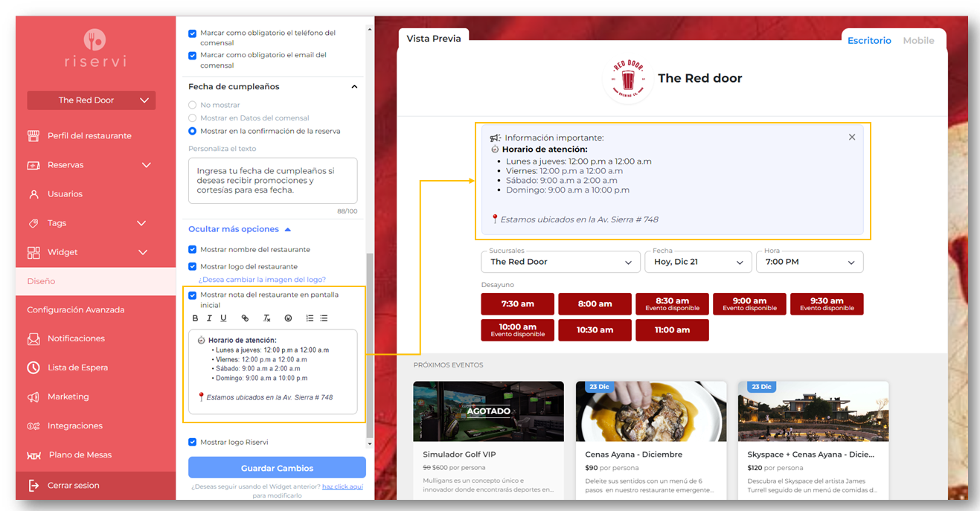Click the Cerrar sesion exit icon

(33, 485)
